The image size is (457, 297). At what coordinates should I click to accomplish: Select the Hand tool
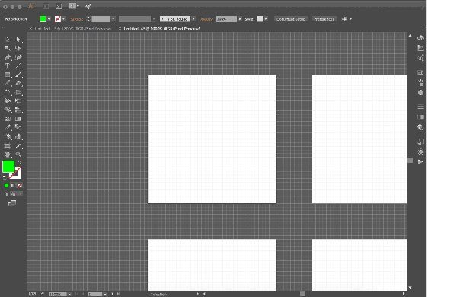click(8, 154)
